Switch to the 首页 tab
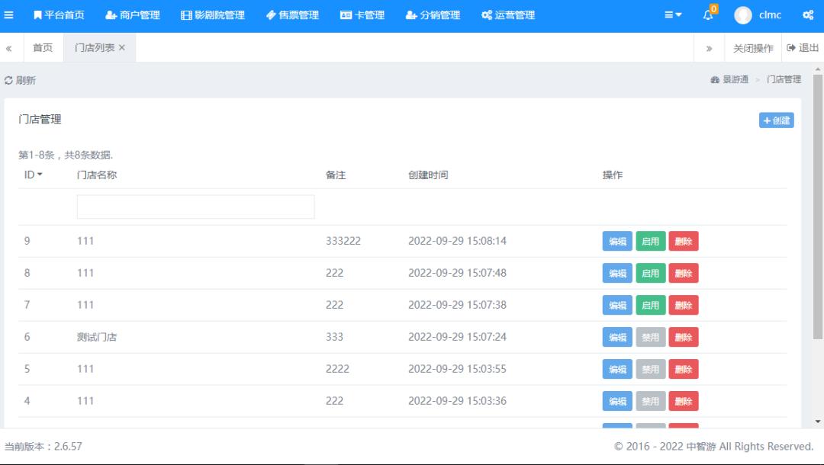 42,47
